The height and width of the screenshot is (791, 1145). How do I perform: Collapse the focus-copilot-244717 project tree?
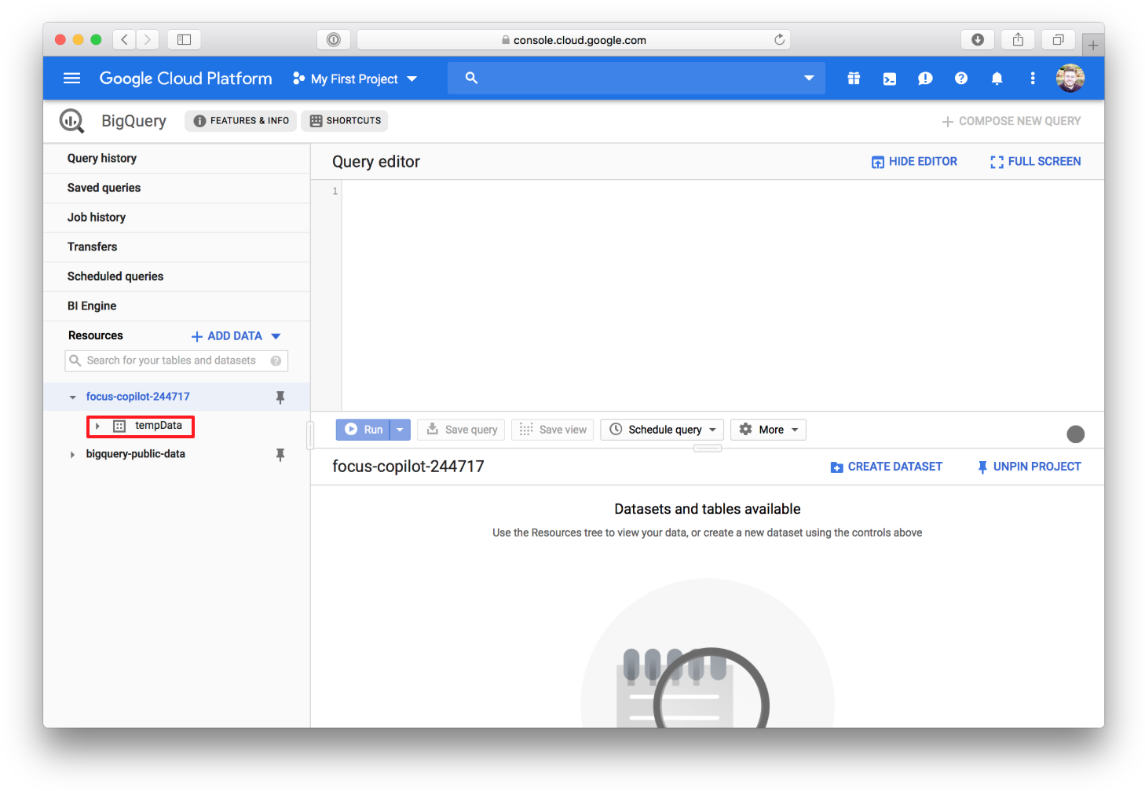[x=72, y=397]
